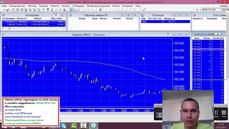Click the blue info drop toolbar icon
This screenshot has height=129, width=229.
click(x=44, y=10)
